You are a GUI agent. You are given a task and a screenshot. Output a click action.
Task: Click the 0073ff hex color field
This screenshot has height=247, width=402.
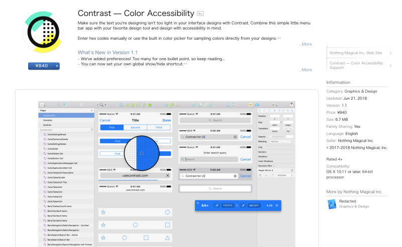[x=254, y=205]
